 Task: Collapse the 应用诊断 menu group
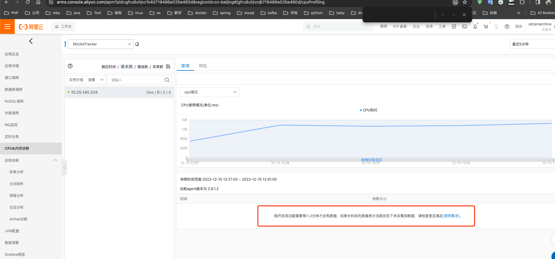[x=55, y=160]
